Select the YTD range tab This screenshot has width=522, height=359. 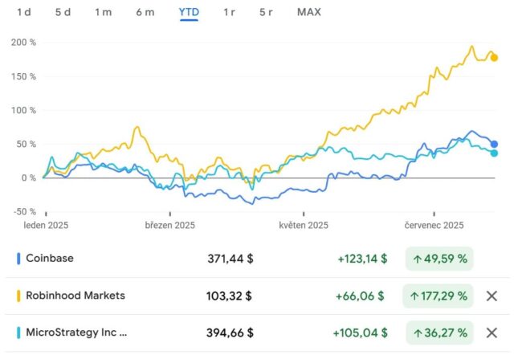[189, 12]
